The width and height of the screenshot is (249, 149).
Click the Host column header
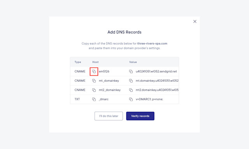pos(95,62)
